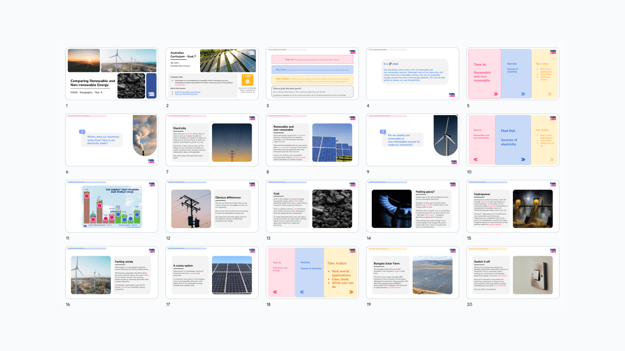The width and height of the screenshot is (625, 351).
Task: Select the Switch it off slide
Action: pyautogui.click(x=513, y=273)
